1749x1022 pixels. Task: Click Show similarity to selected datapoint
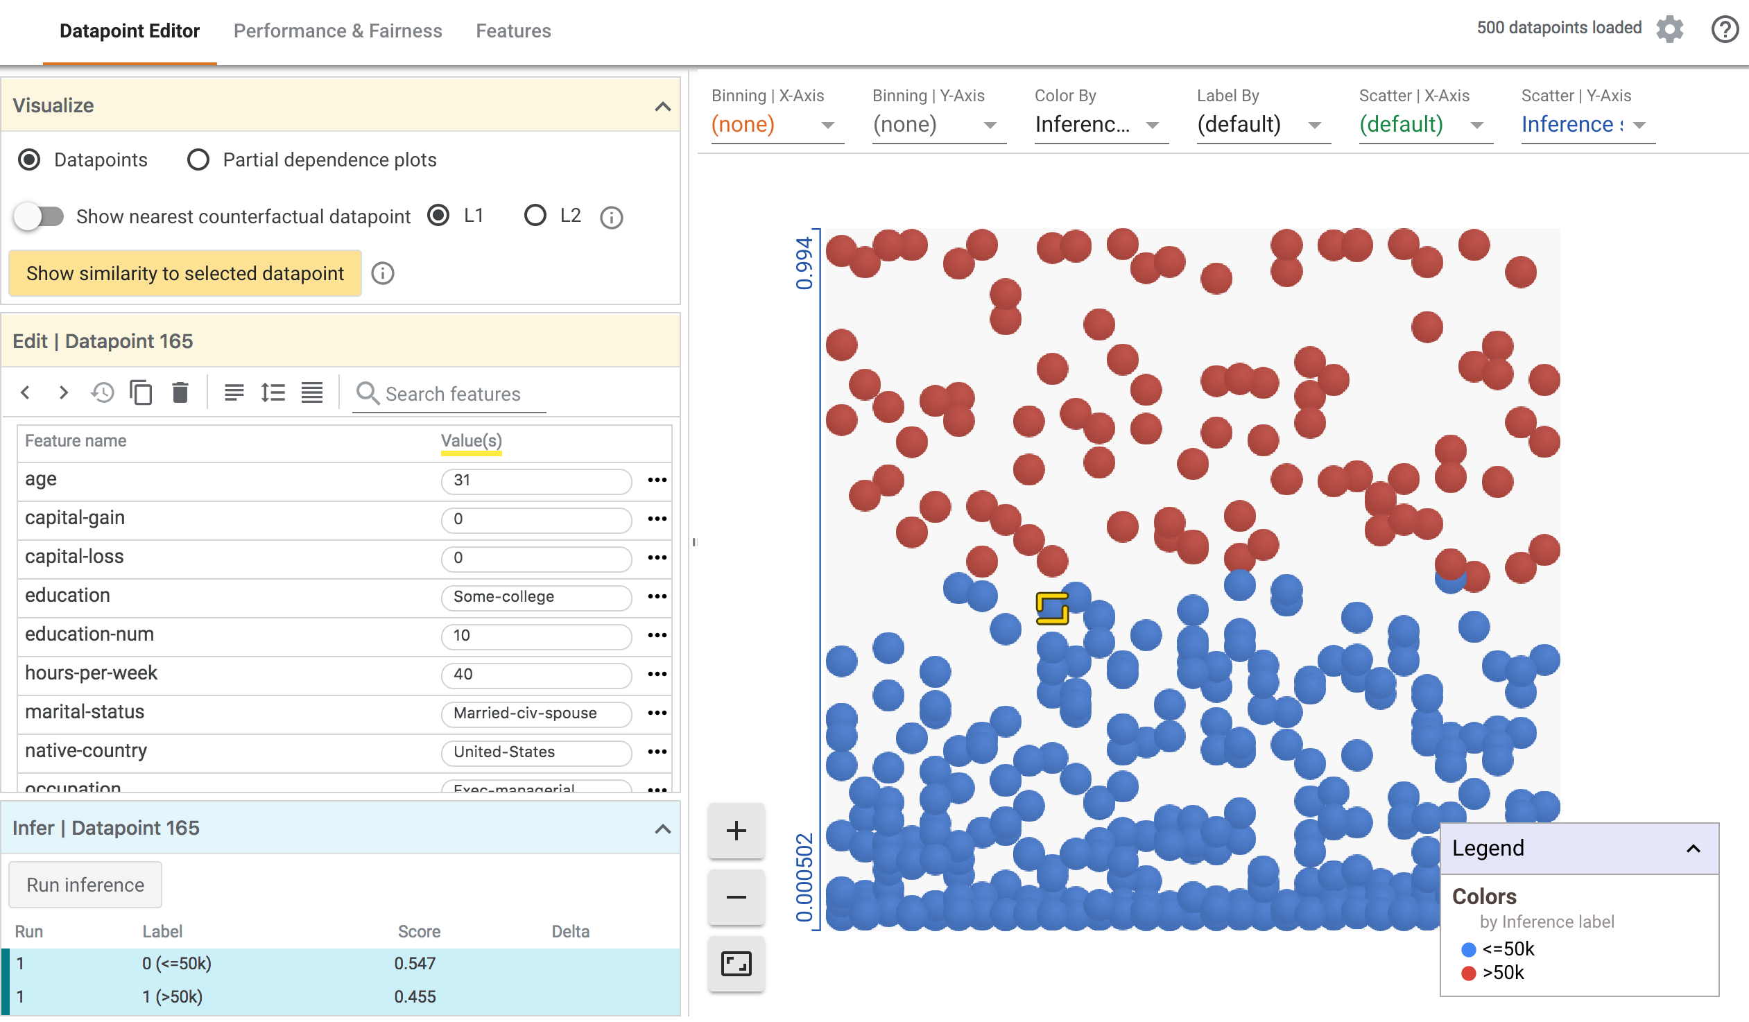(185, 272)
